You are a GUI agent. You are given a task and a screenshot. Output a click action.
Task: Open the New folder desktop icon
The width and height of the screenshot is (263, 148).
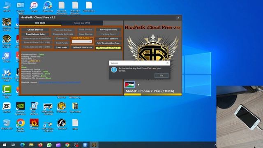75,107
